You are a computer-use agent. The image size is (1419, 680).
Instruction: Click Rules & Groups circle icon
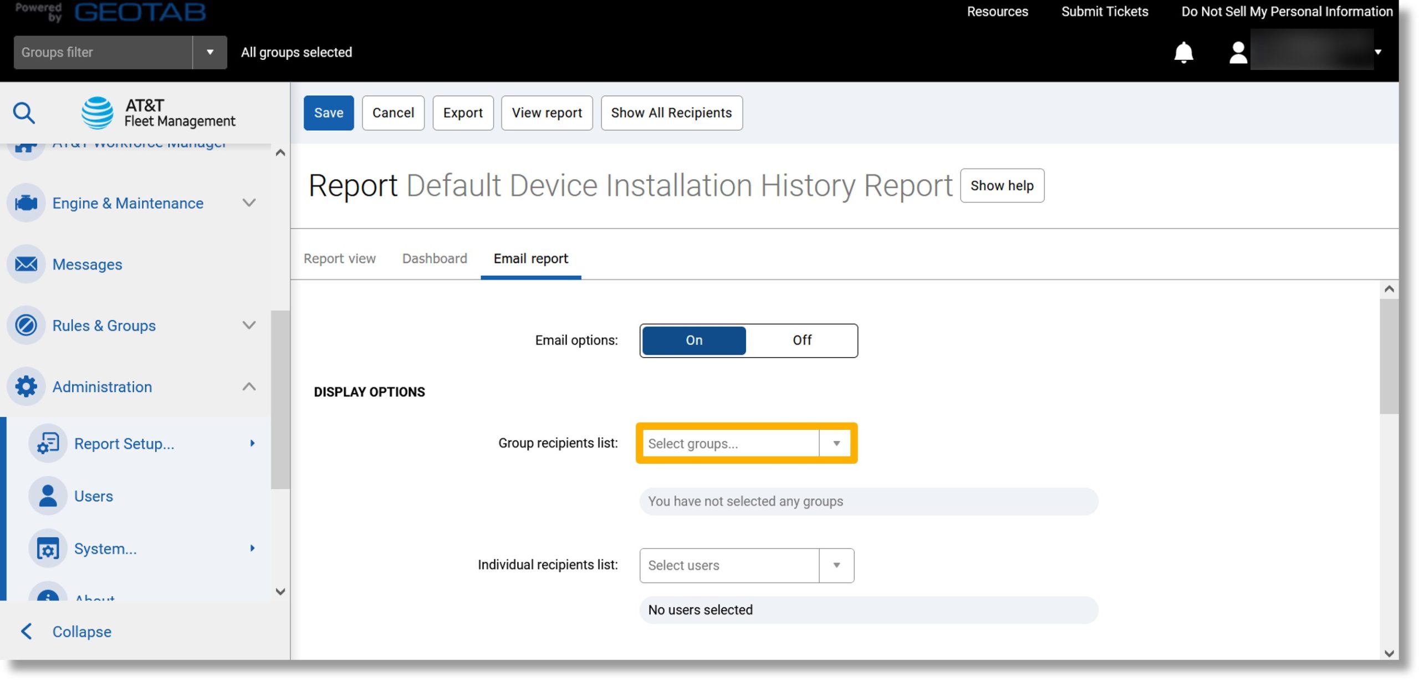(26, 325)
